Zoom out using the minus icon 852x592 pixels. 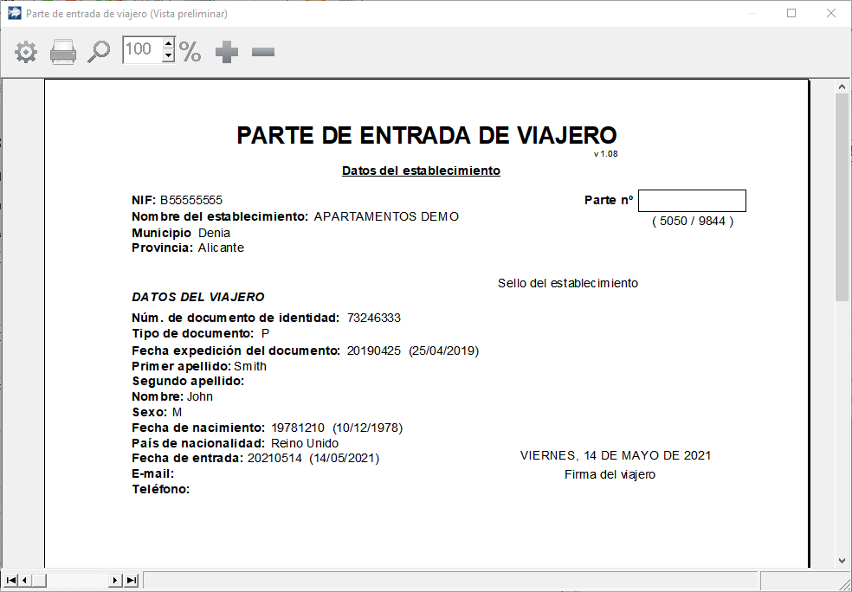tap(262, 52)
